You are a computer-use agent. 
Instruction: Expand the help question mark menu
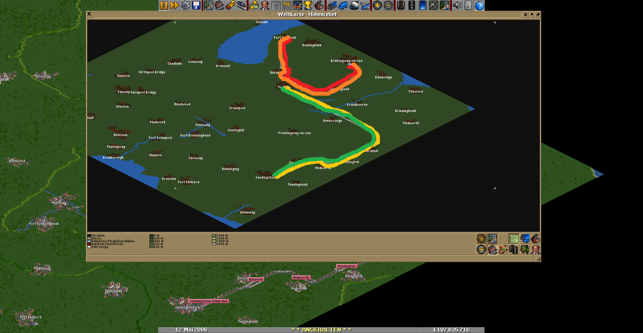pyautogui.click(x=479, y=5)
